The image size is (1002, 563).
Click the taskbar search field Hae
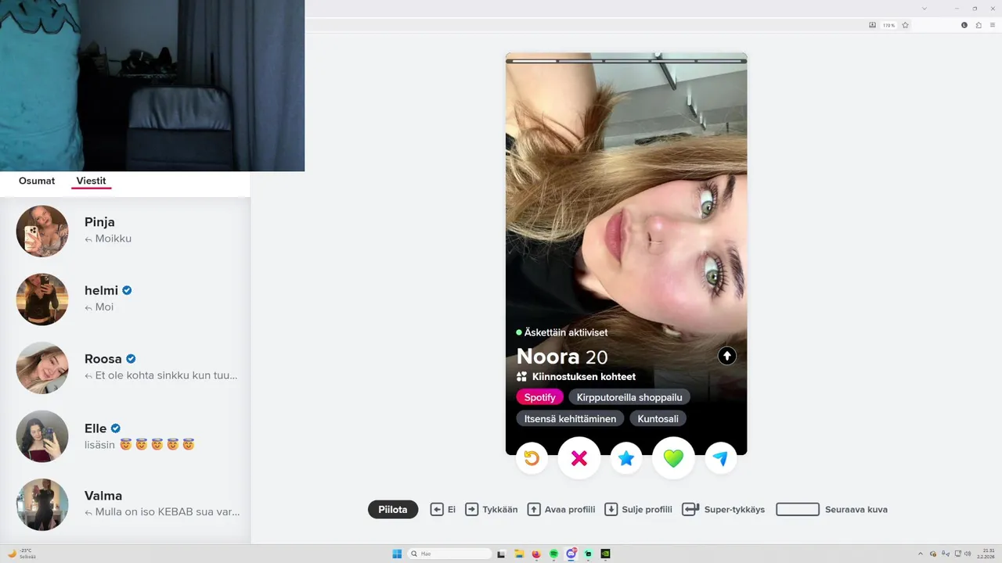point(450,554)
